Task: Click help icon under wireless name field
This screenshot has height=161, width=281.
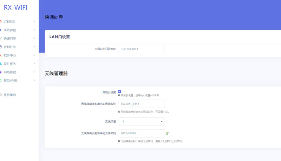Action: tap(119, 112)
